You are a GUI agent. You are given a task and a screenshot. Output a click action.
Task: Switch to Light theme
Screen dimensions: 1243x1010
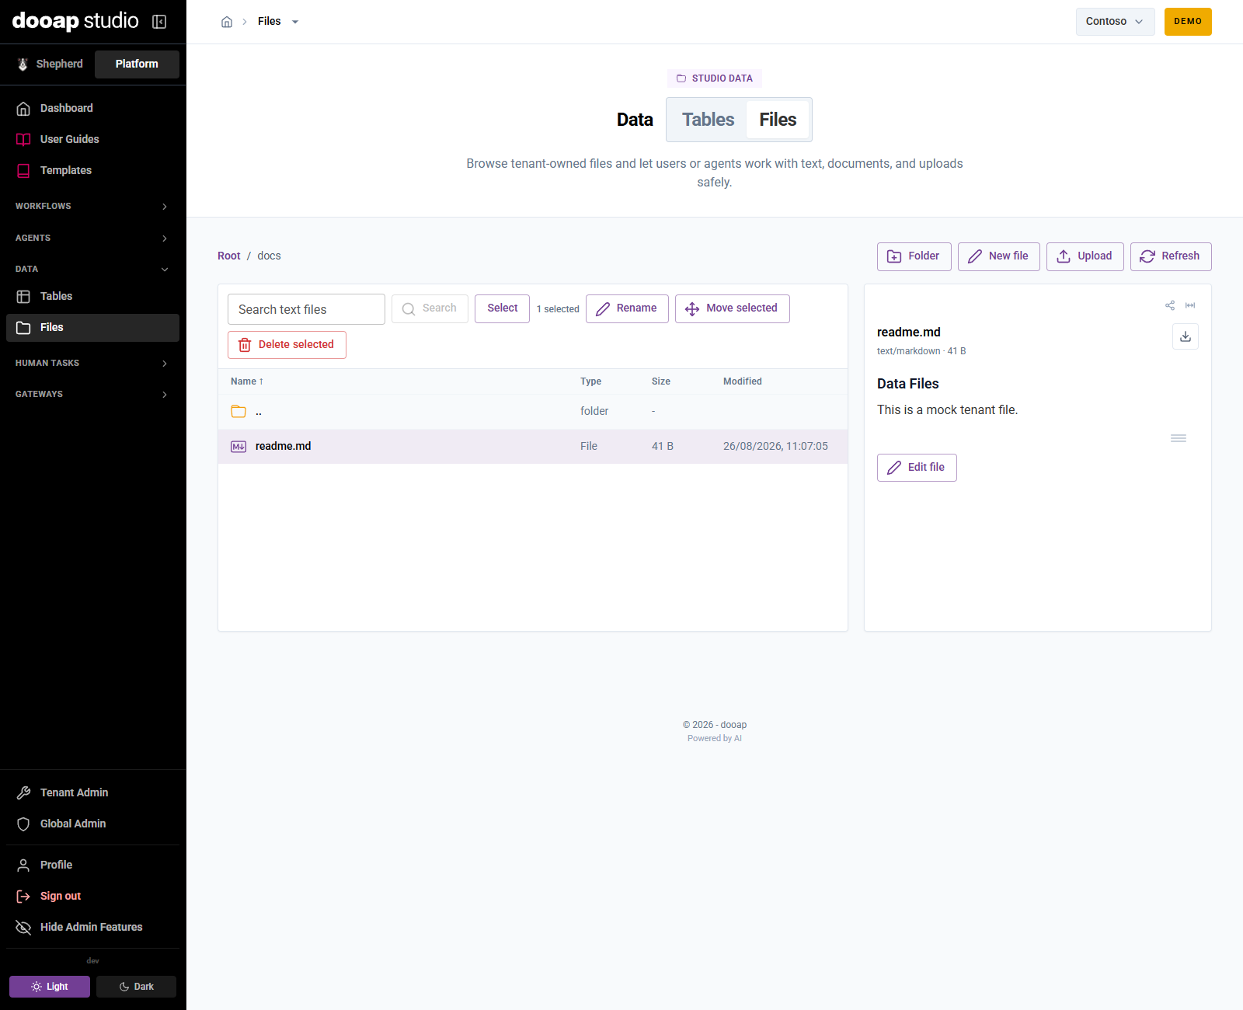click(x=50, y=987)
